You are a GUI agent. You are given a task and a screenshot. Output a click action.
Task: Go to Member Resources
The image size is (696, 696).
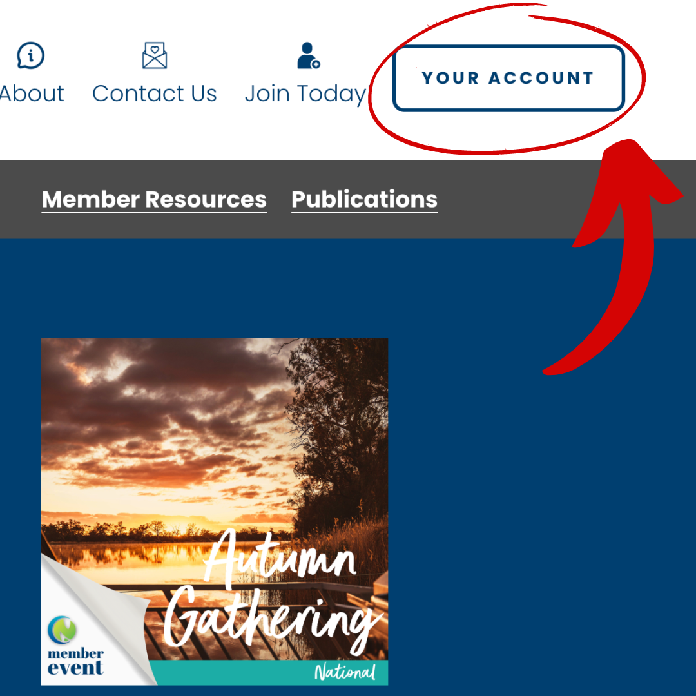[154, 199]
